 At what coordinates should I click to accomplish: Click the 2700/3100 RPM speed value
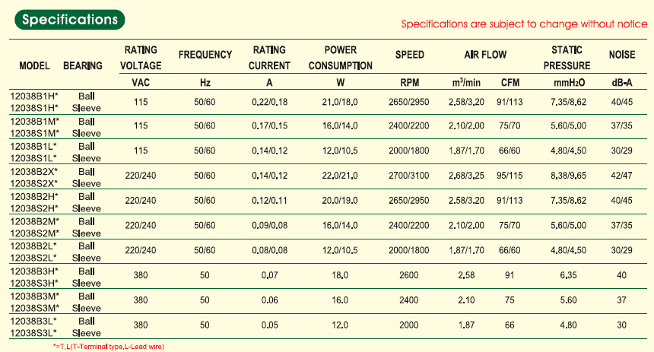click(409, 178)
